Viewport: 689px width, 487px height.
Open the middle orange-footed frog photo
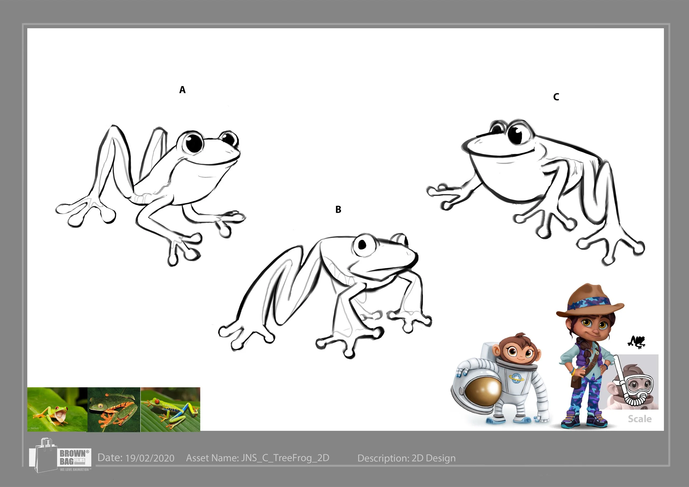pyautogui.click(x=114, y=409)
